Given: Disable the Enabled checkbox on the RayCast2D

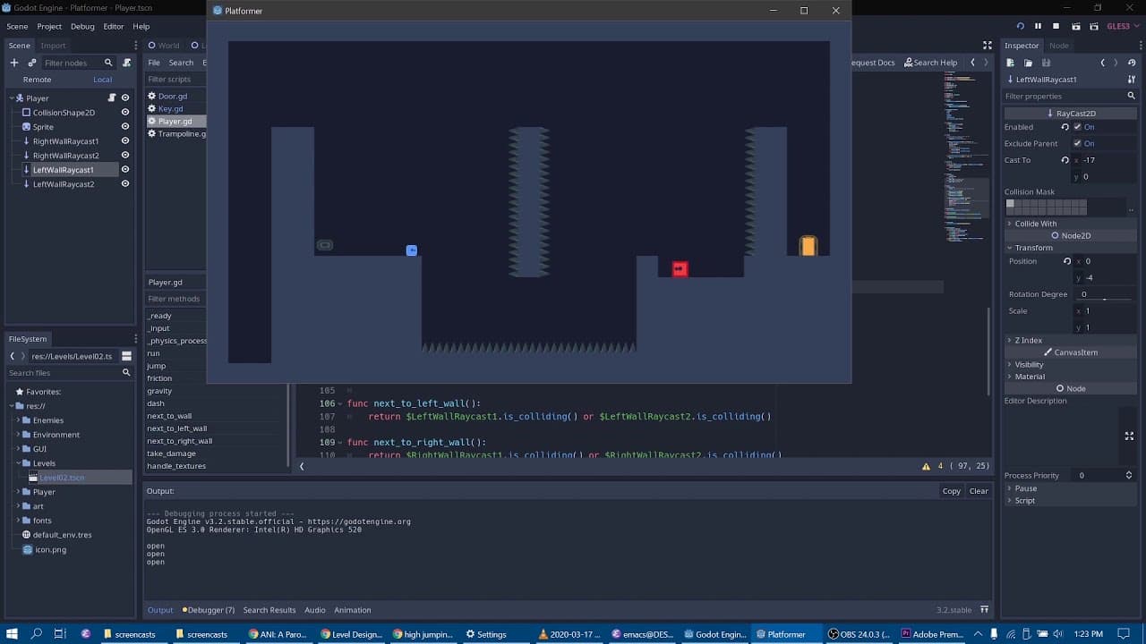Looking at the screenshot, I should 1080,127.
